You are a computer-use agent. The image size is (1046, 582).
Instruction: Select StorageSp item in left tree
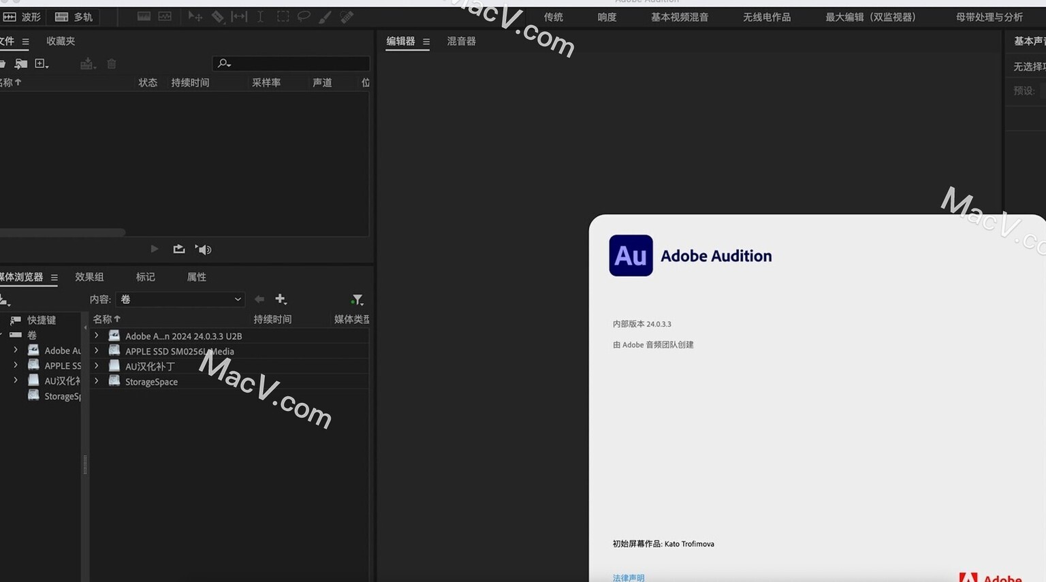click(62, 396)
